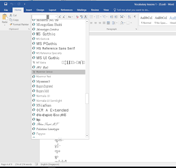Click the font list scroll-up arrow
This screenshot has height=168, width=176.
87,22
